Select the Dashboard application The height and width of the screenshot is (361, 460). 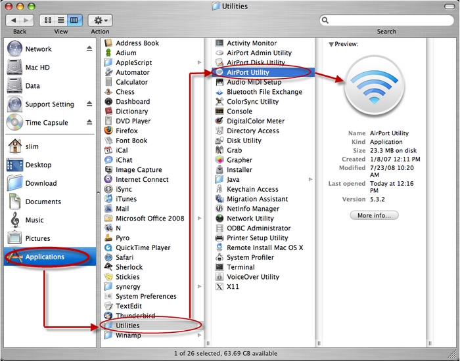point(152,101)
